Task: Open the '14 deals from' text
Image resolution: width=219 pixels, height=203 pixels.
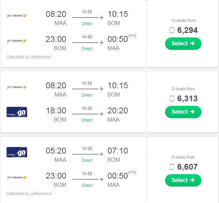Action: [x=183, y=21]
